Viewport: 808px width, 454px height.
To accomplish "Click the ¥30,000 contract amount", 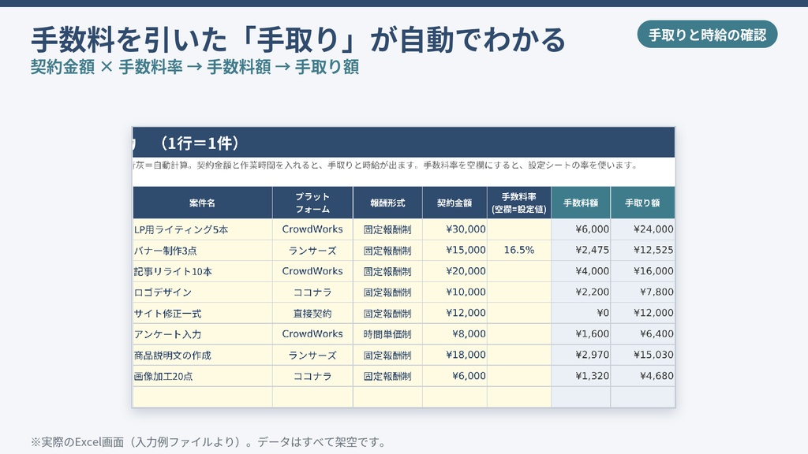I will [454, 229].
